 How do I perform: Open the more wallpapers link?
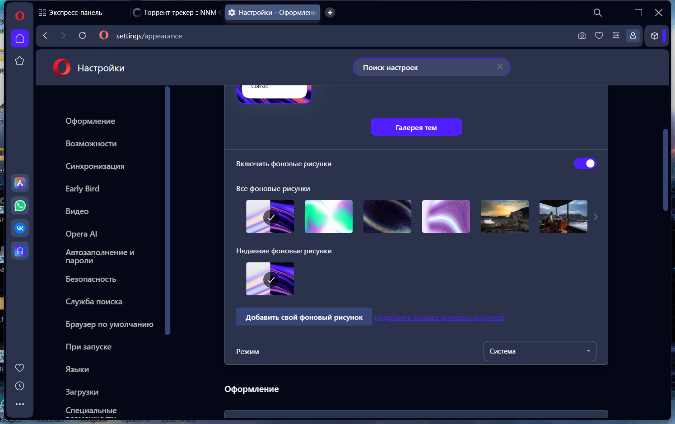(440, 317)
